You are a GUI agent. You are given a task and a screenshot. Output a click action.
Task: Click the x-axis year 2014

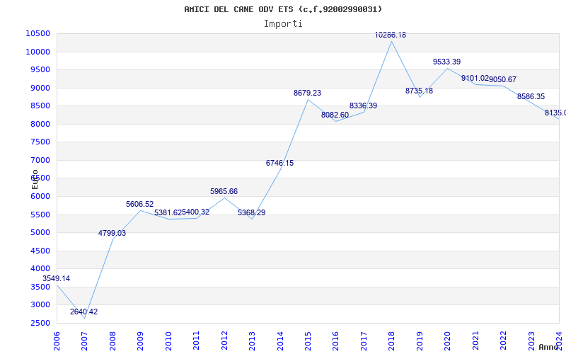(x=280, y=341)
